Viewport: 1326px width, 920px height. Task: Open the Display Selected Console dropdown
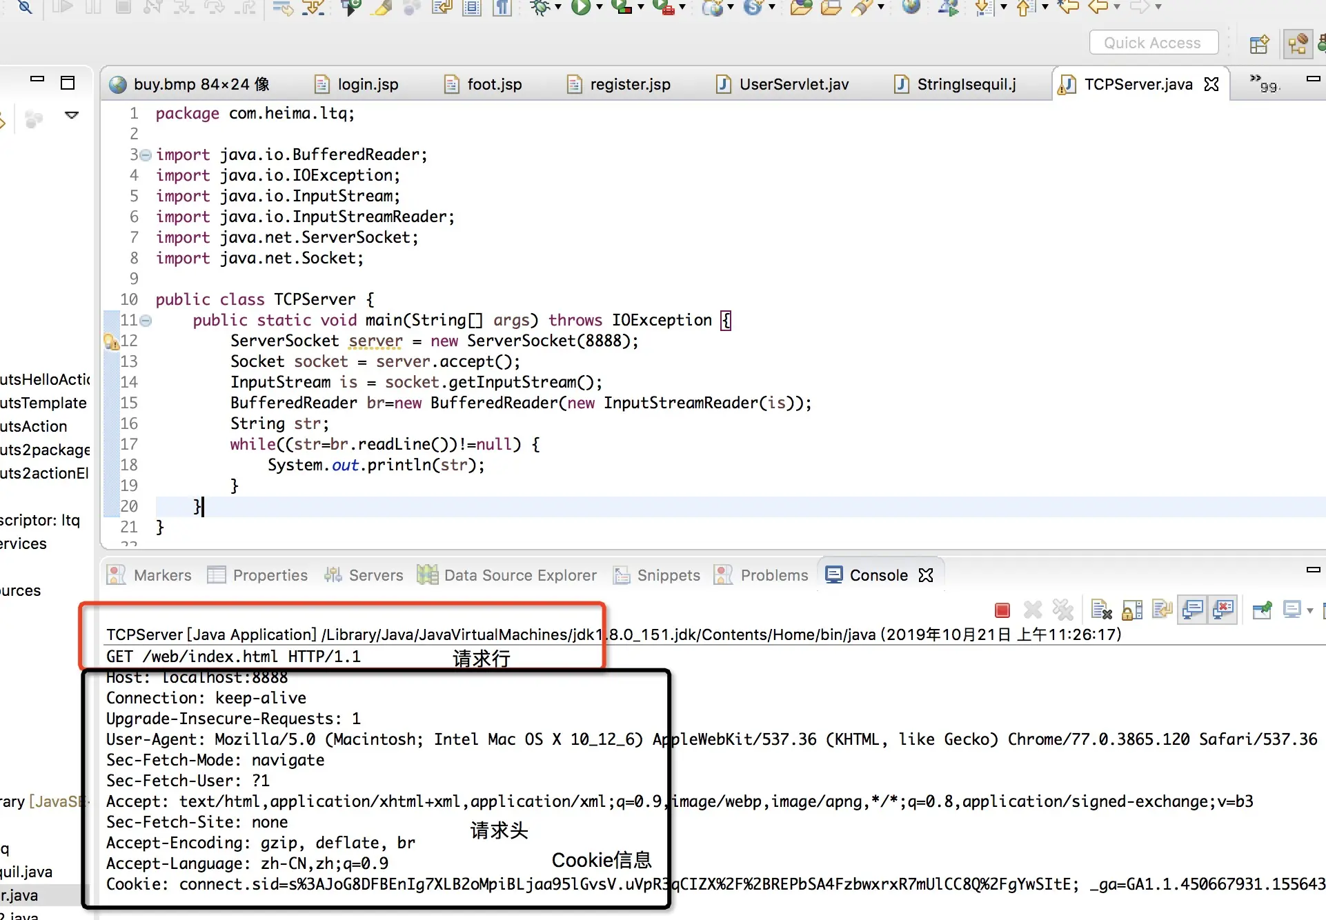click(x=1309, y=610)
